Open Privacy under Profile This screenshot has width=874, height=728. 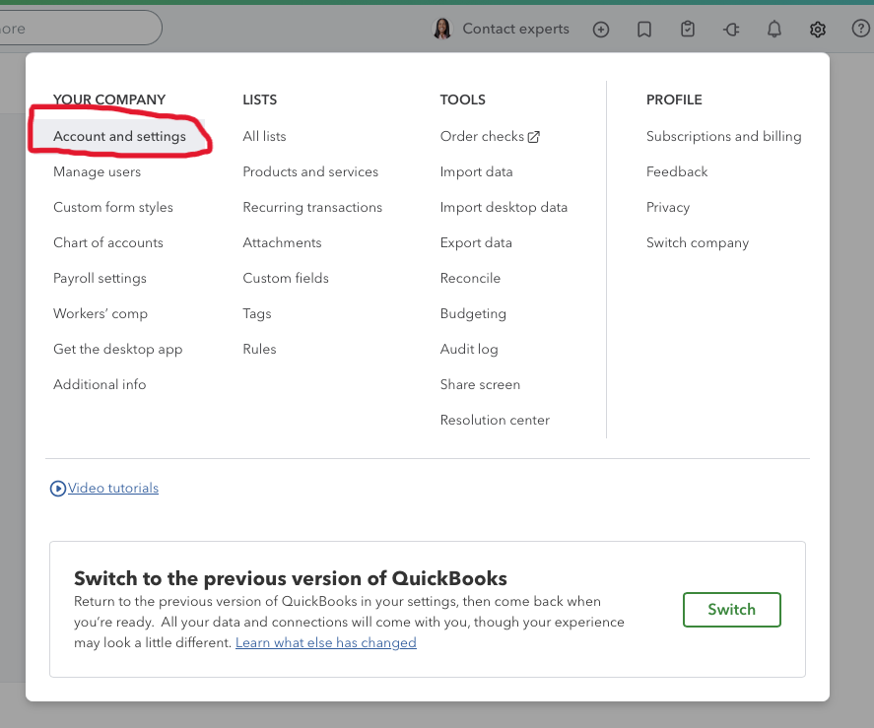668,207
